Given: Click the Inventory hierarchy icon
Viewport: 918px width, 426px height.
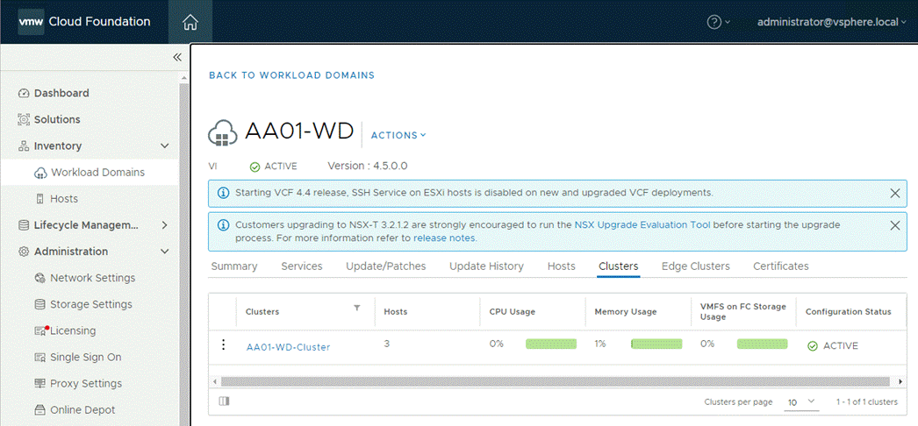Looking at the screenshot, I should [x=24, y=146].
